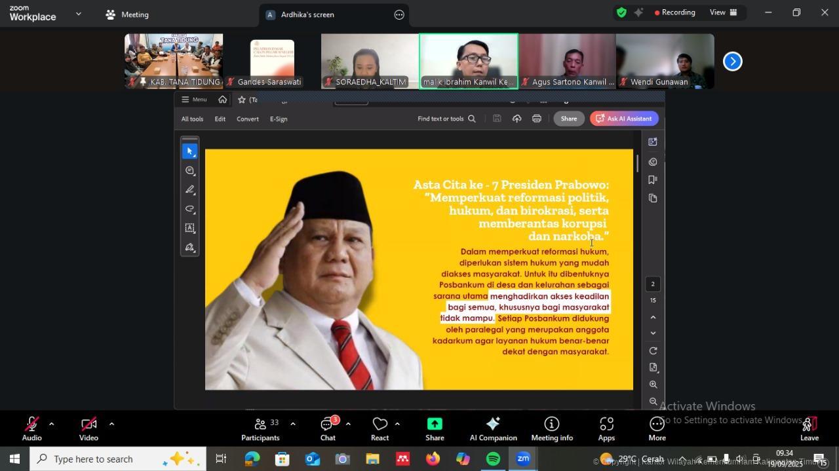Select the freehand draw lasso tool
This screenshot has width=839, height=471.
tap(189, 209)
